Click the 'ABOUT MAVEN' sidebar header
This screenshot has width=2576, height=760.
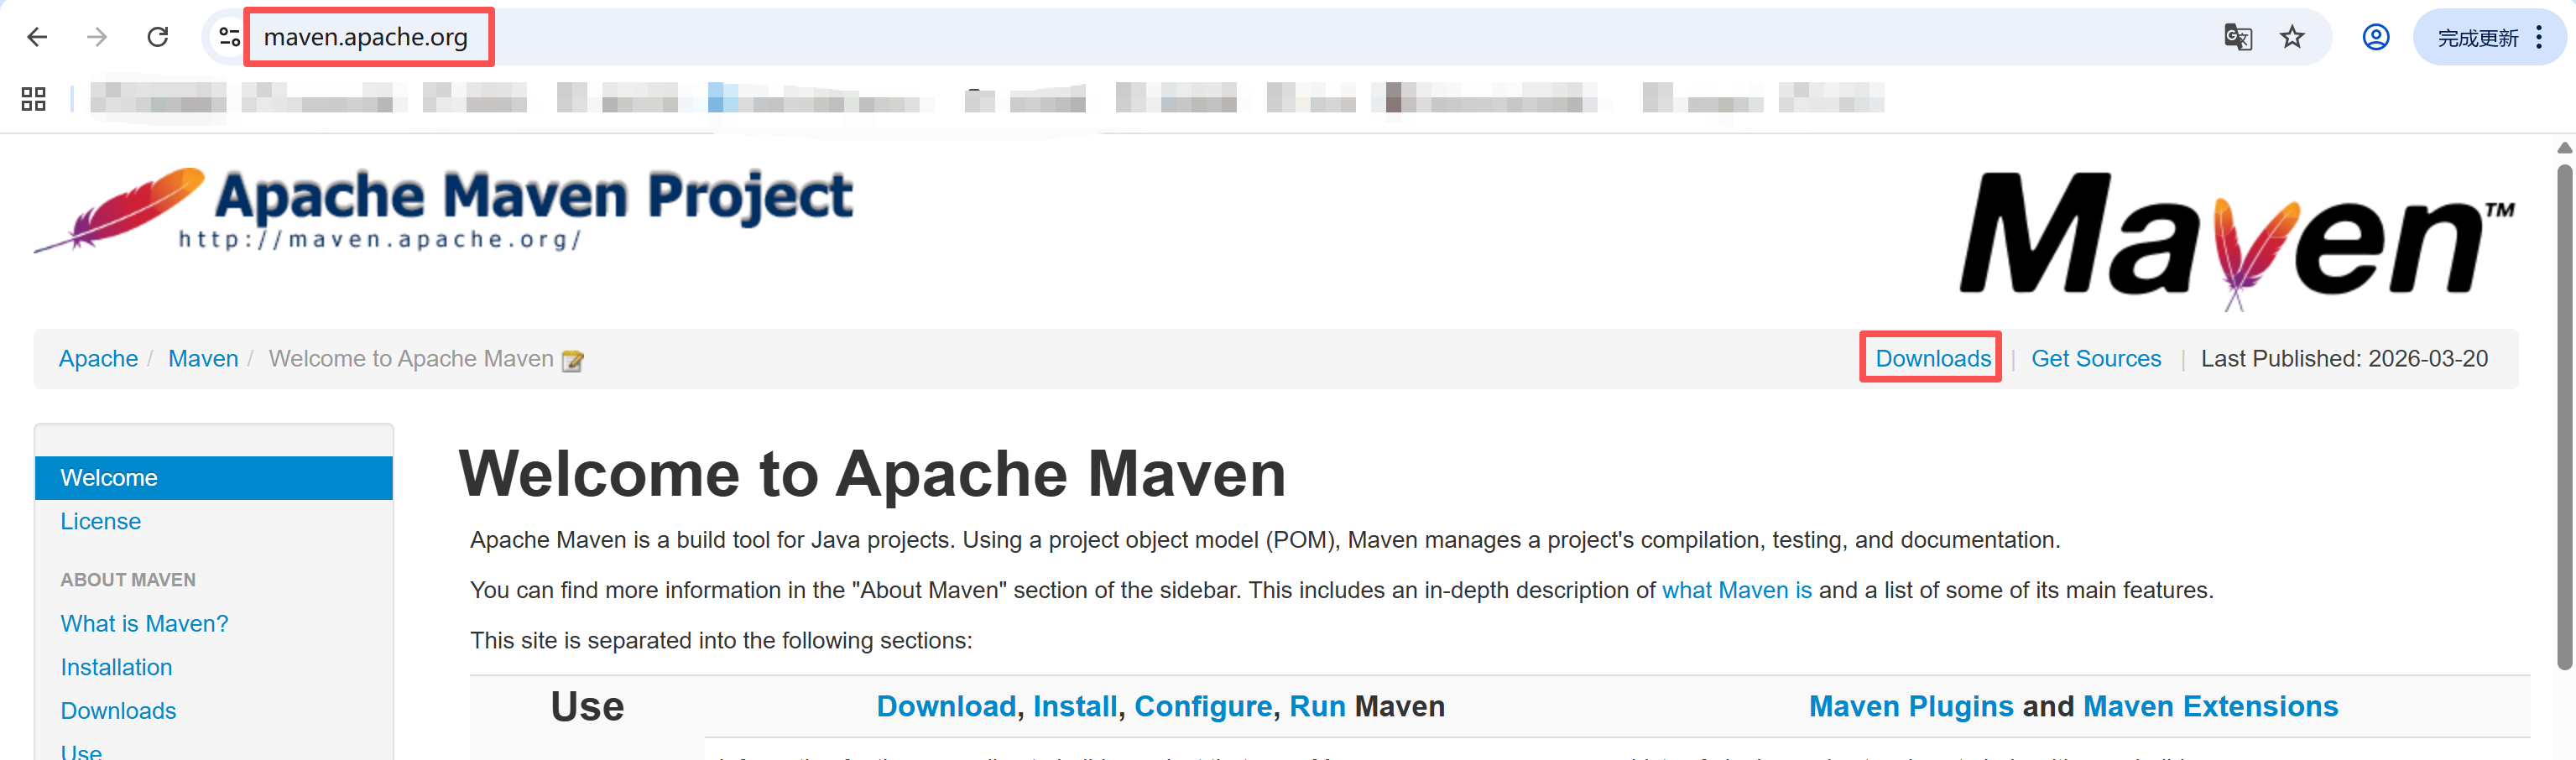coord(128,580)
